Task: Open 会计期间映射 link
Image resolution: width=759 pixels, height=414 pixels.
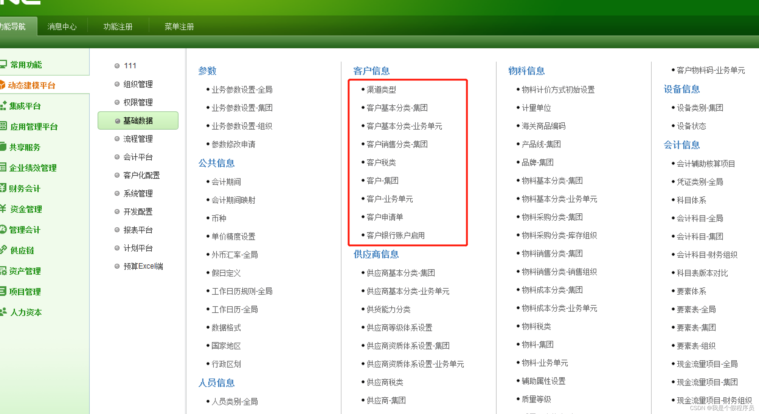Action: [x=234, y=200]
